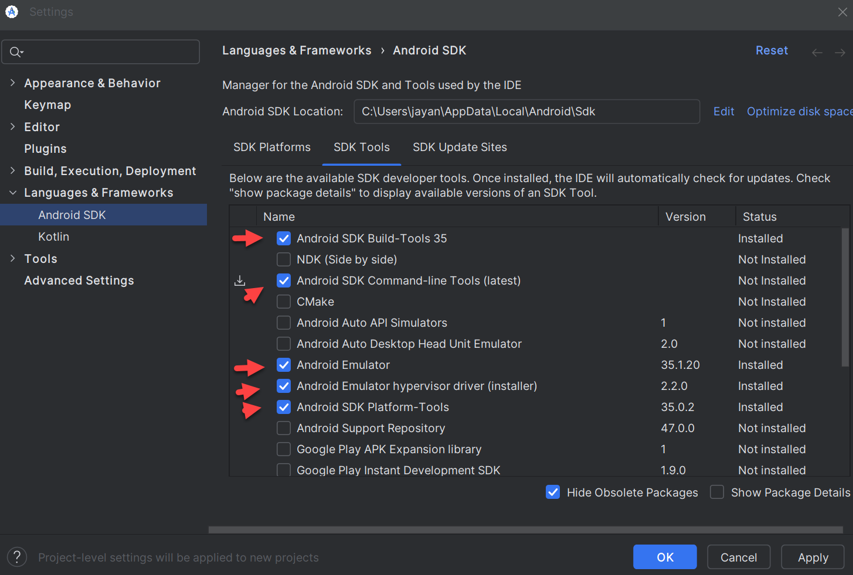Click the Android Studio logo in title bar

11,11
